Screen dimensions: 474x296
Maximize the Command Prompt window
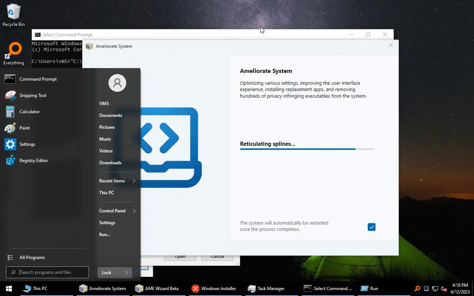point(368,34)
